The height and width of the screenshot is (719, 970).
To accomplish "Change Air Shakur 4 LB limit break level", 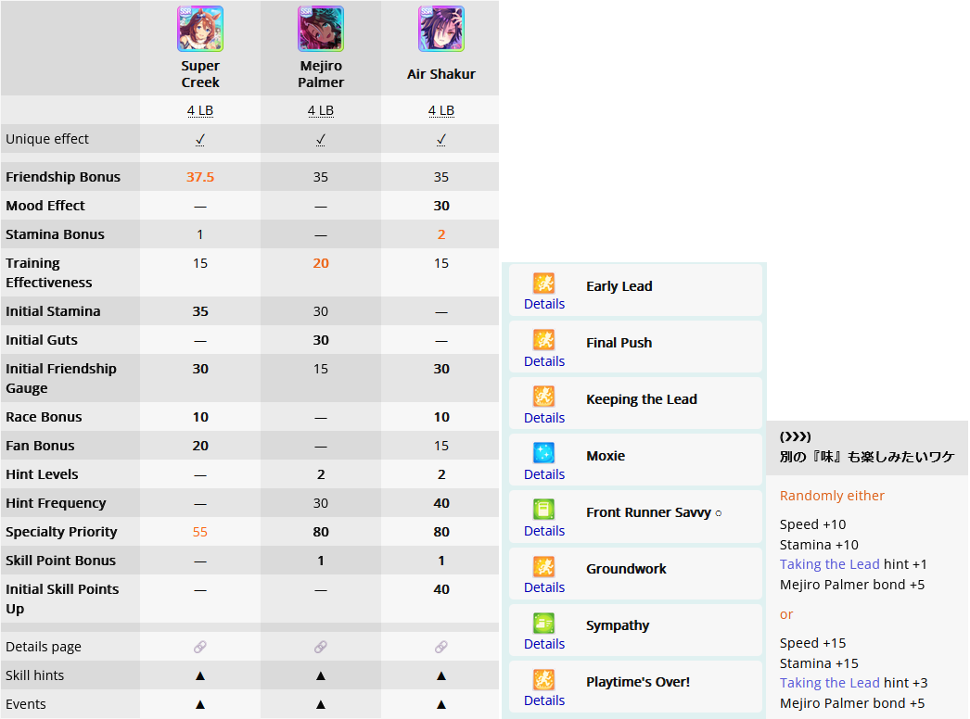I will tap(441, 110).
